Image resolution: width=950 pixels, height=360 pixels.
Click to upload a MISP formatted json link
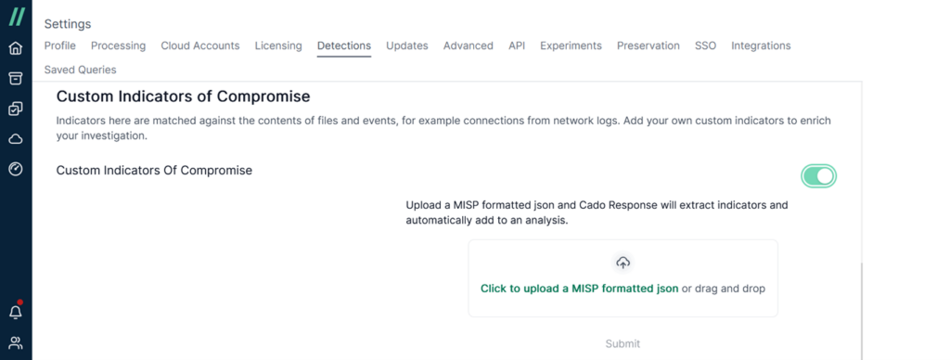point(579,289)
